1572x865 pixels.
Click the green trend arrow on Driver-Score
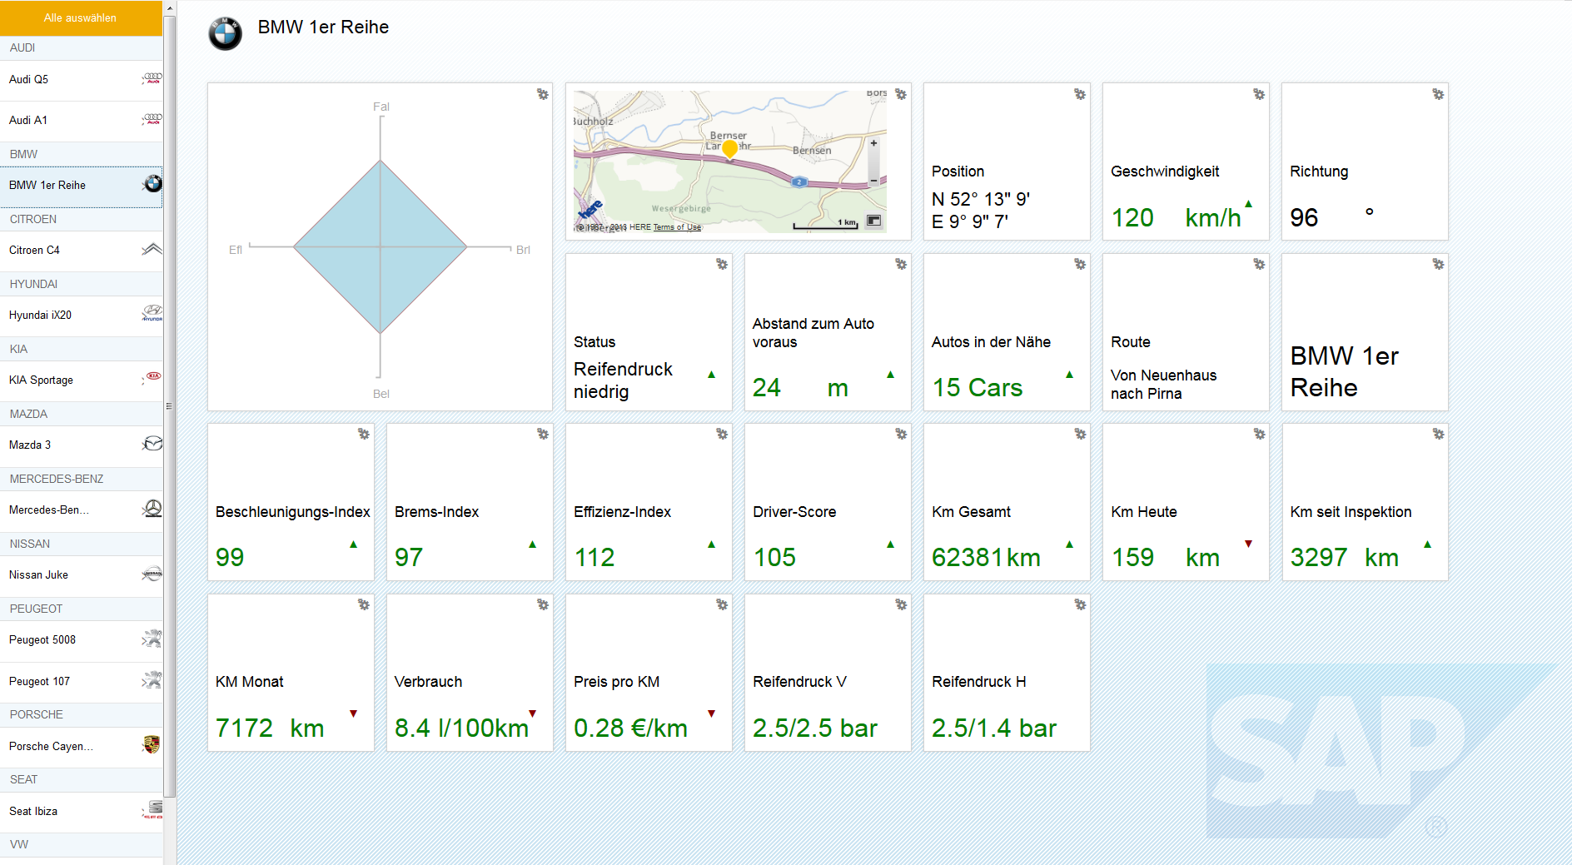pos(890,544)
